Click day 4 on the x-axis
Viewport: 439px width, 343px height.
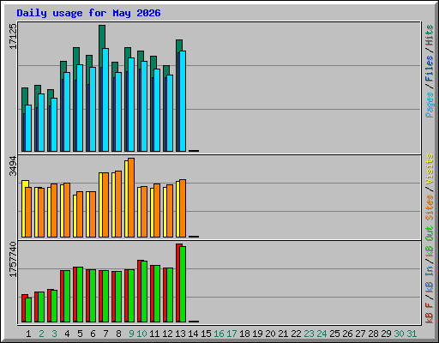67,334
